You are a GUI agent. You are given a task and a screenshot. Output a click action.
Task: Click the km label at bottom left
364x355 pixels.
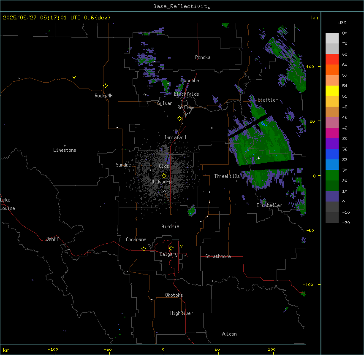6,350
